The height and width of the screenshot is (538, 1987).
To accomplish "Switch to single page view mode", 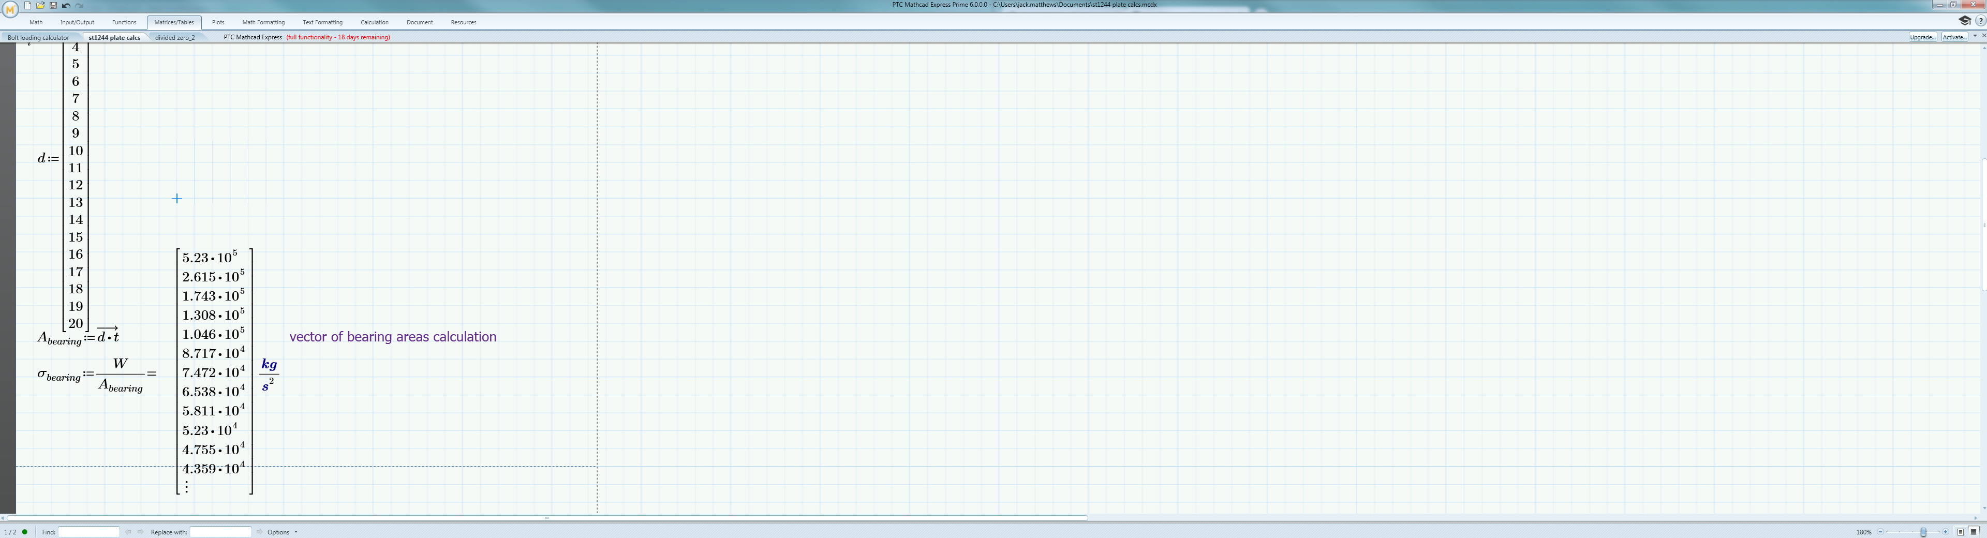I will coord(1962,532).
